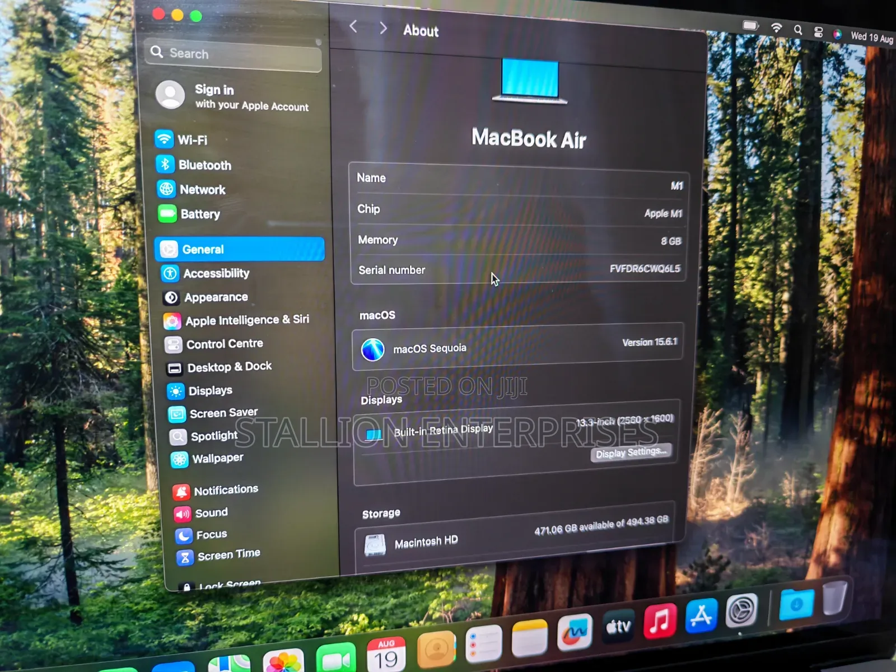The image size is (896, 672).
Task: Click the Memory row showing 8 GB
Action: [x=519, y=240]
